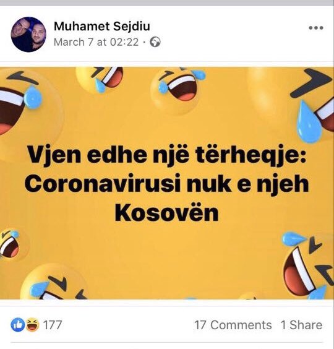Click the word "Kosovën" in the post image
Image resolution: width=334 pixels, height=349 pixels.
pos(166,213)
